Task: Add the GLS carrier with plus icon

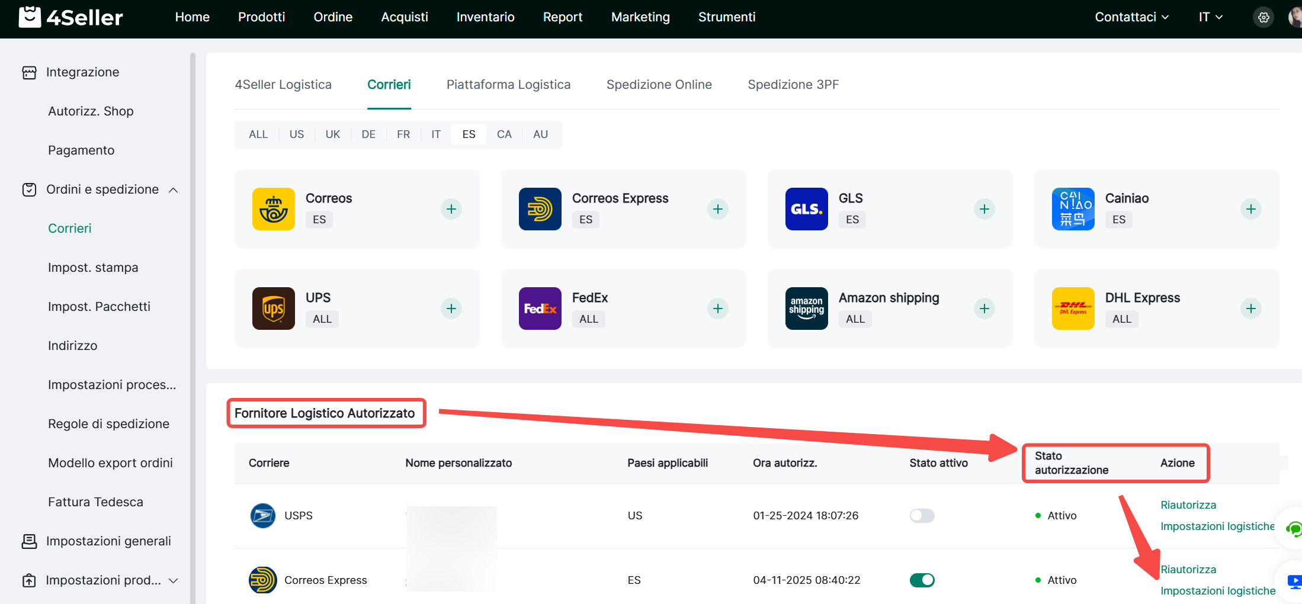Action: (x=984, y=209)
